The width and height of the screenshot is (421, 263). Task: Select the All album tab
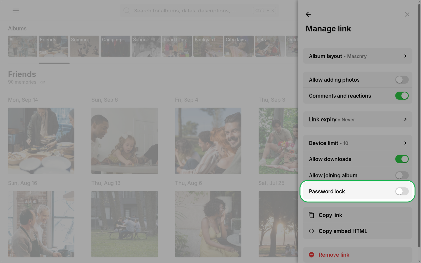tap(23, 46)
